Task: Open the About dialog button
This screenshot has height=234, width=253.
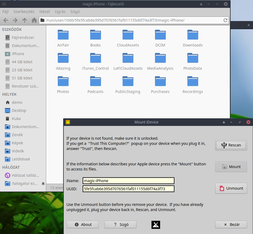Action: 83,225
